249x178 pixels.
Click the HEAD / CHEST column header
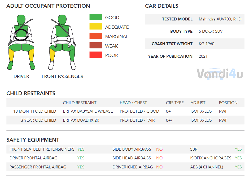click(133, 103)
